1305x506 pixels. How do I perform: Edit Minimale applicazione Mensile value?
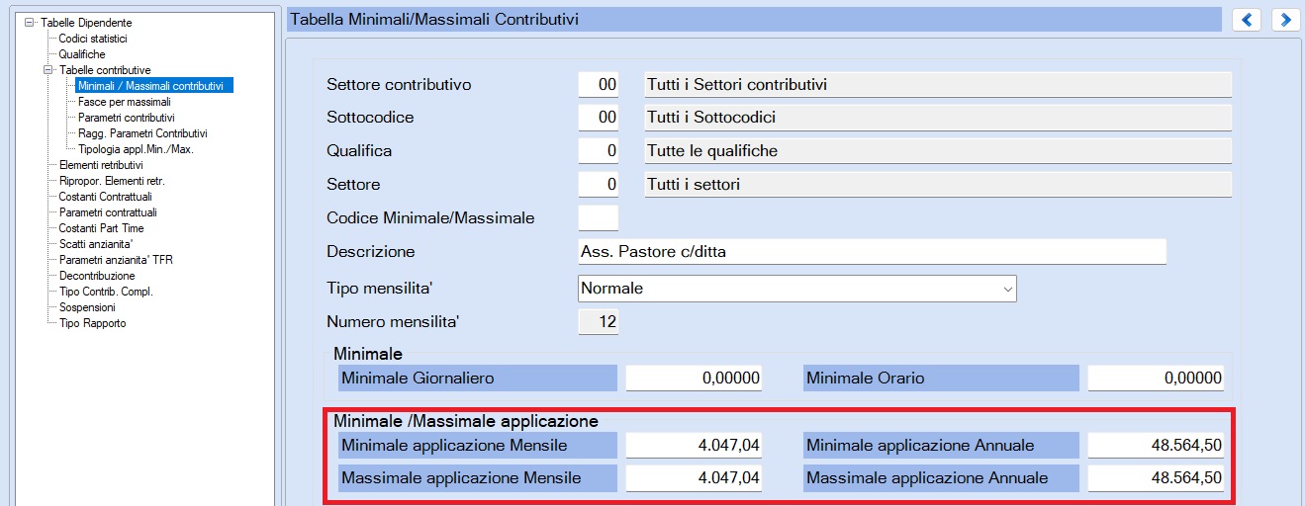[695, 446]
